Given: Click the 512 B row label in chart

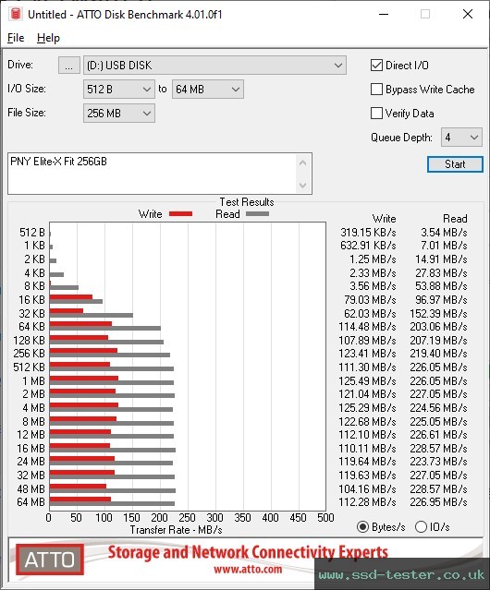Looking at the screenshot, I should [32, 233].
